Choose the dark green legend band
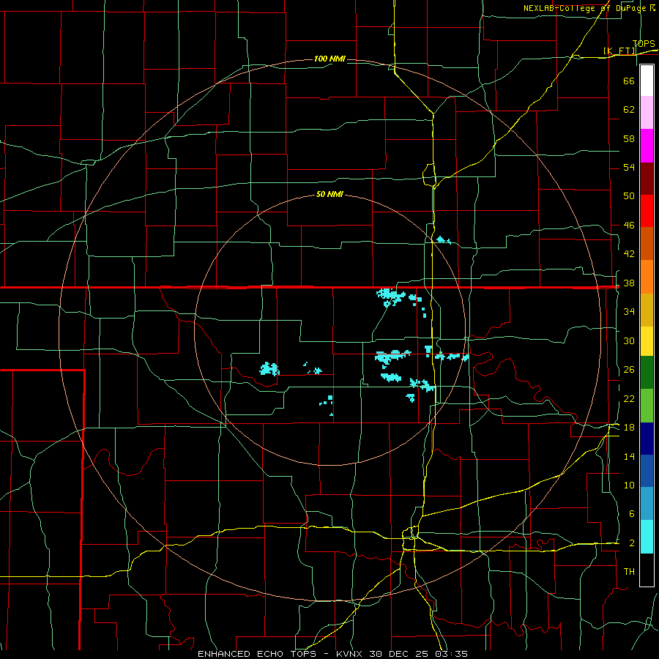Viewport: 659px width, 659px height. [647, 373]
